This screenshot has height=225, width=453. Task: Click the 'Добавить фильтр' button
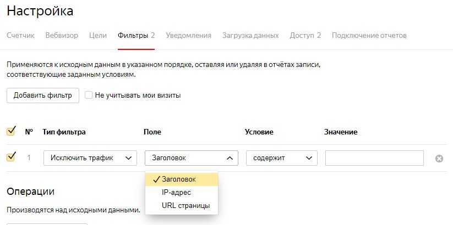(43, 95)
